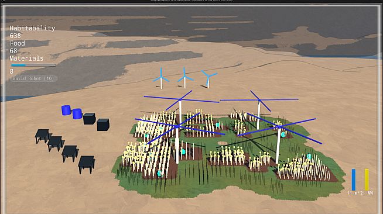383x214 pixels.
Task: Click the leftmost small light-blue wind turbine
Action: click(161, 78)
